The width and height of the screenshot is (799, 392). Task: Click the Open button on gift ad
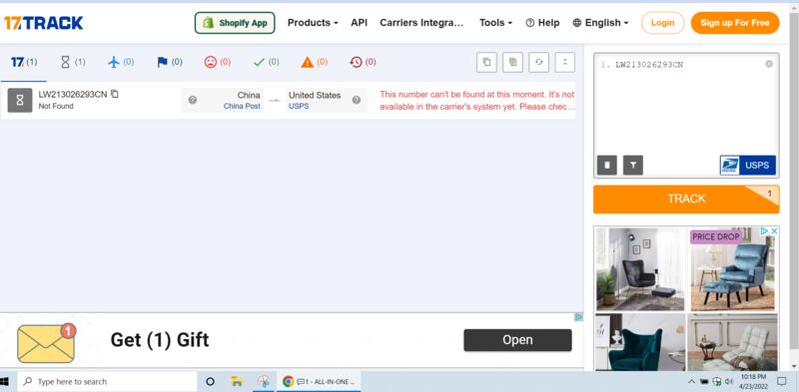pyautogui.click(x=517, y=340)
